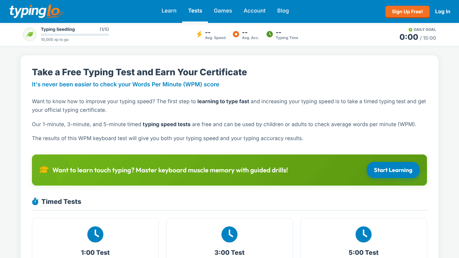Select the Tests tab in navigation
The image size is (459, 258).
click(x=195, y=11)
